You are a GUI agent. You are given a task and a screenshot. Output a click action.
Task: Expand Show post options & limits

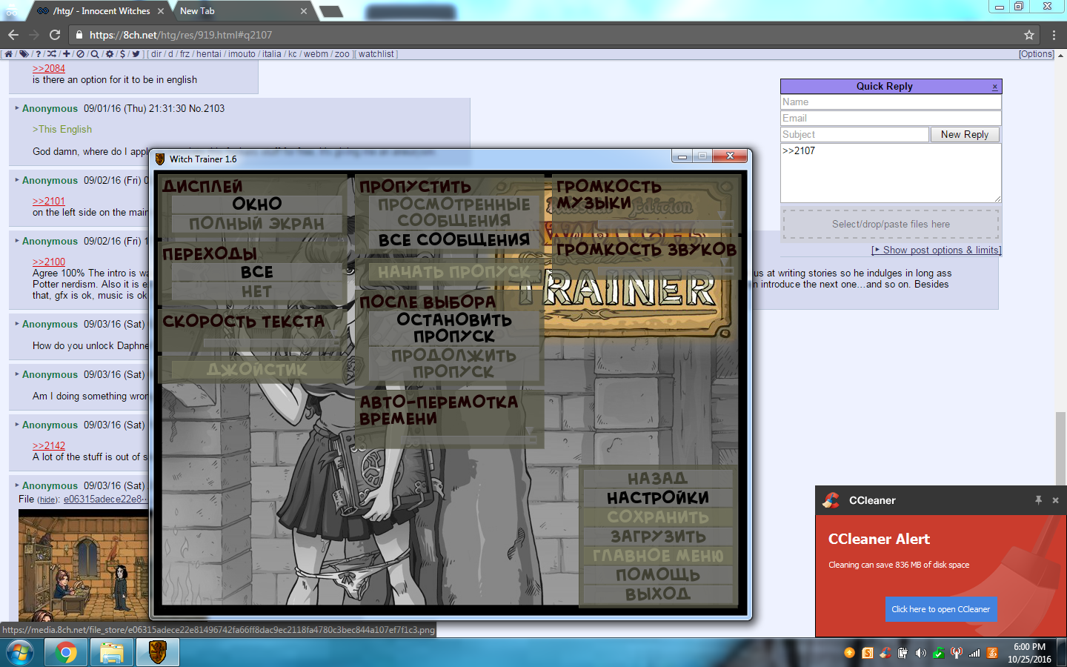click(x=937, y=250)
